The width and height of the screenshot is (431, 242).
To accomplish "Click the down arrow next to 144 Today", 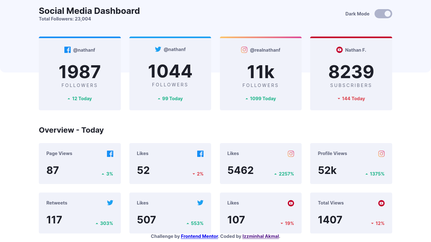I will point(339,99).
